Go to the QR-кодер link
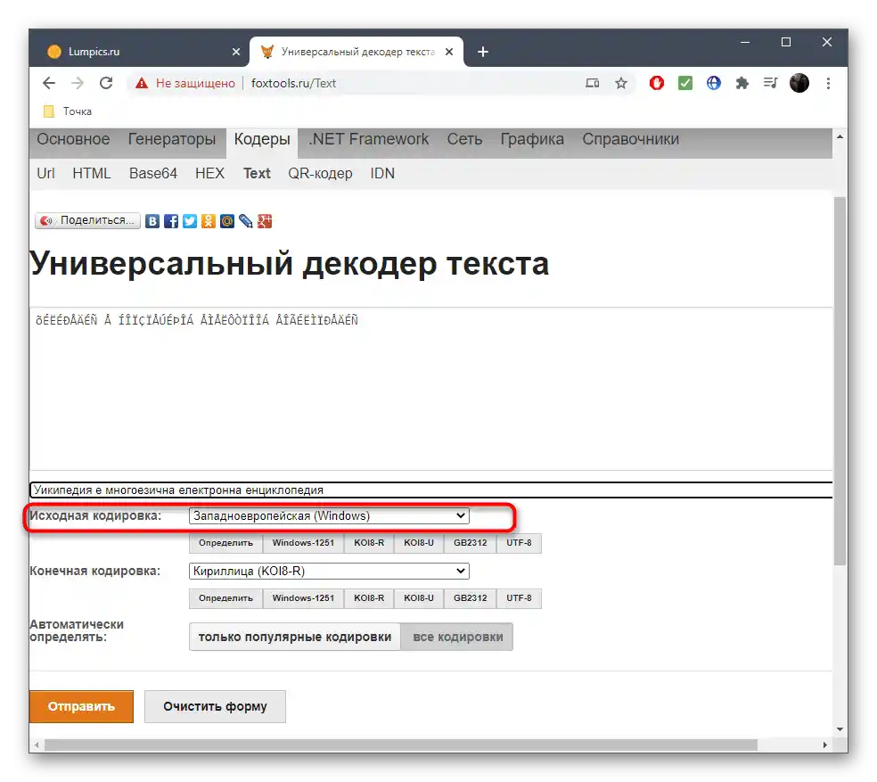Viewport: 877px width, 782px height. tap(320, 174)
